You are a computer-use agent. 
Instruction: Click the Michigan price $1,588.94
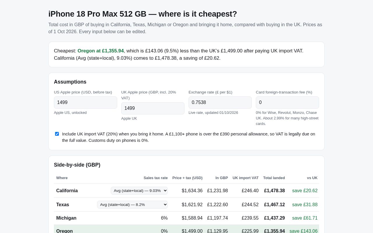pos(192,218)
